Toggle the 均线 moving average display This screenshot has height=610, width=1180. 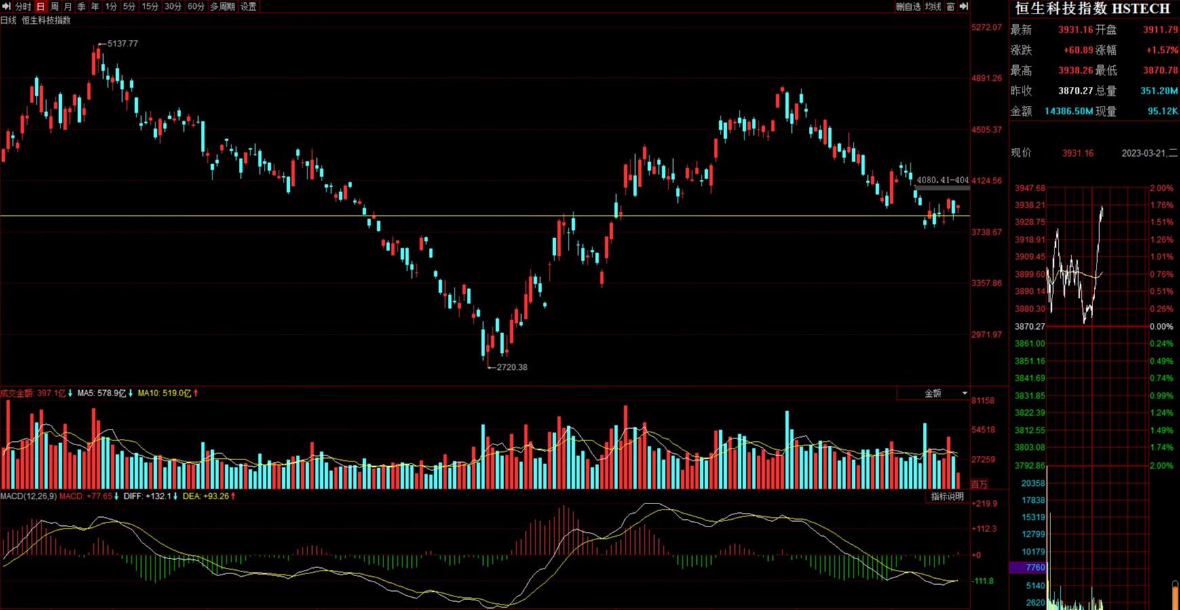point(934,6)
